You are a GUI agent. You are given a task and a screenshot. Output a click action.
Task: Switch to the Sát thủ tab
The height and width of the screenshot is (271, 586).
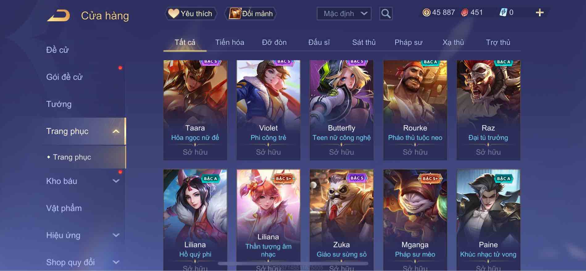pos(364,42)
